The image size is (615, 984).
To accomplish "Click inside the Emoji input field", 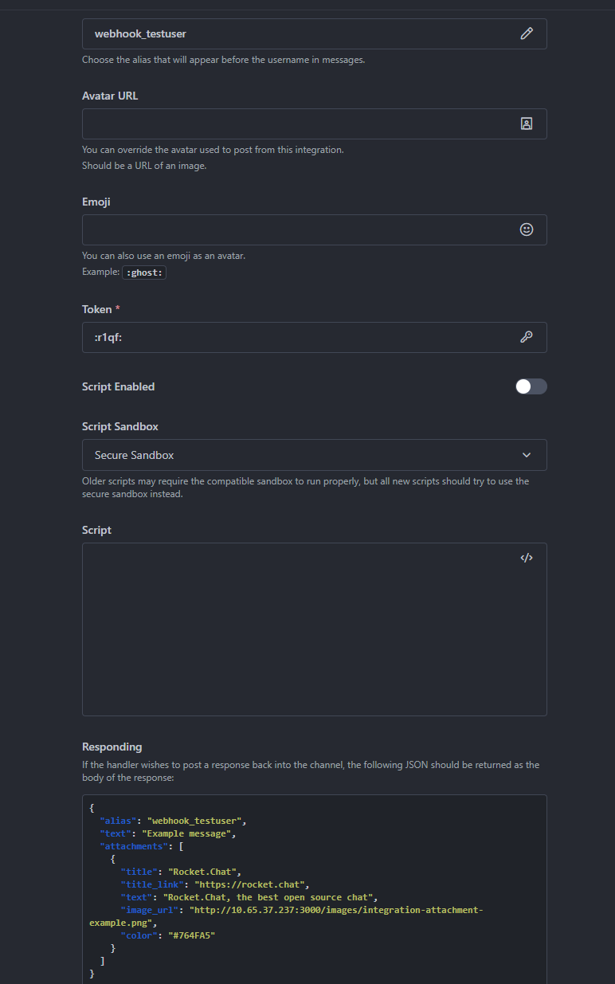I will point(295,229).
